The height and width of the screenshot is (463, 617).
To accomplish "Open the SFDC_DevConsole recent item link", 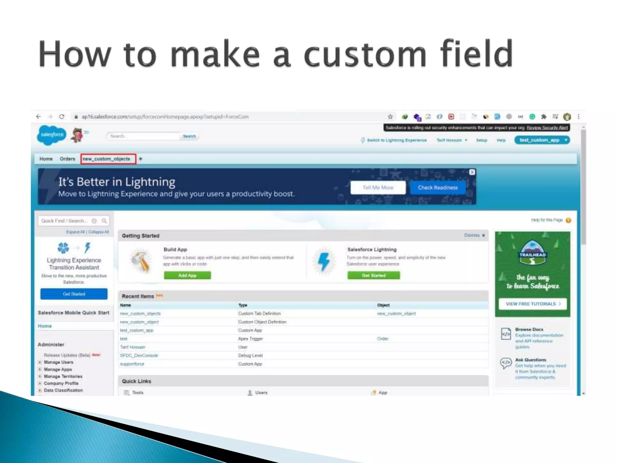I will pyautogui.click(x=139, y=356).
